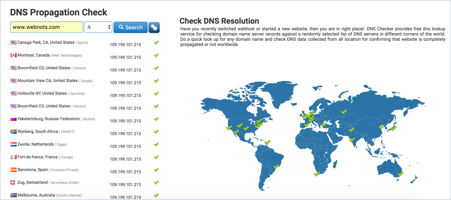Click green checkmark in Barcelona, Spain row
The height and width of the screenshot is (200, 451).
click(156, 170)
